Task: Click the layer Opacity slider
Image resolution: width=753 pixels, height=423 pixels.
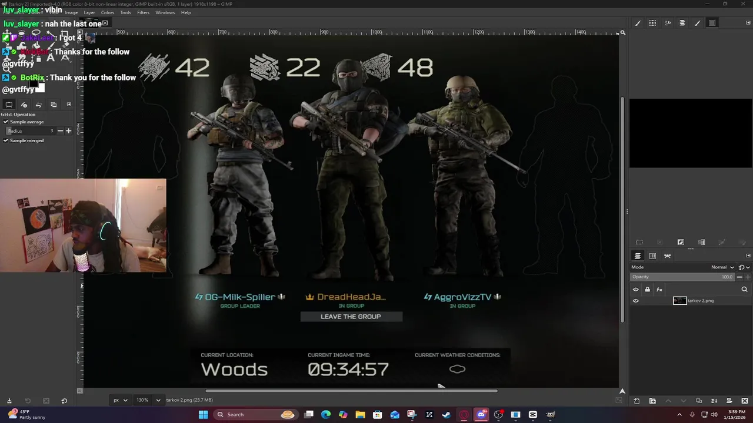Action: (682, 277)
